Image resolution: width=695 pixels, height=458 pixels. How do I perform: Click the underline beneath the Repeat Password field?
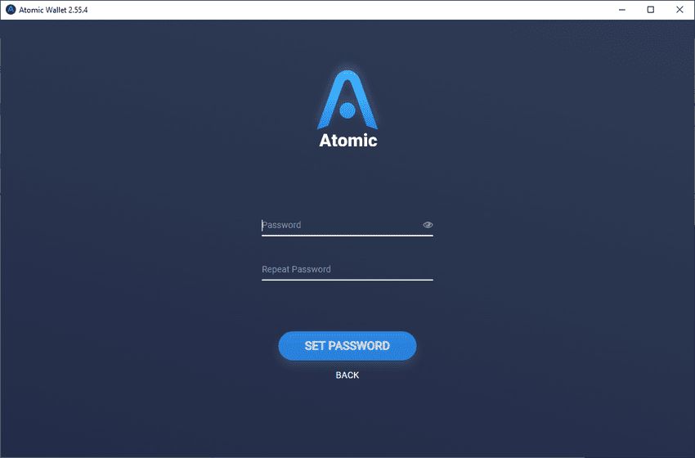tap(347, 280)
